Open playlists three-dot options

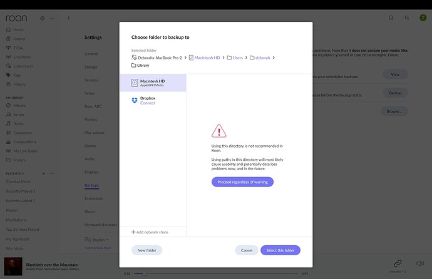click(53, 173)
